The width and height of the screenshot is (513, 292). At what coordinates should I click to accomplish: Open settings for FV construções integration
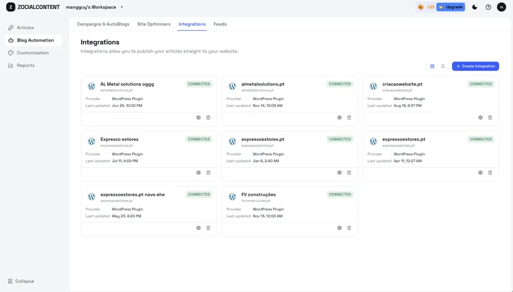(x=339, y=228)
